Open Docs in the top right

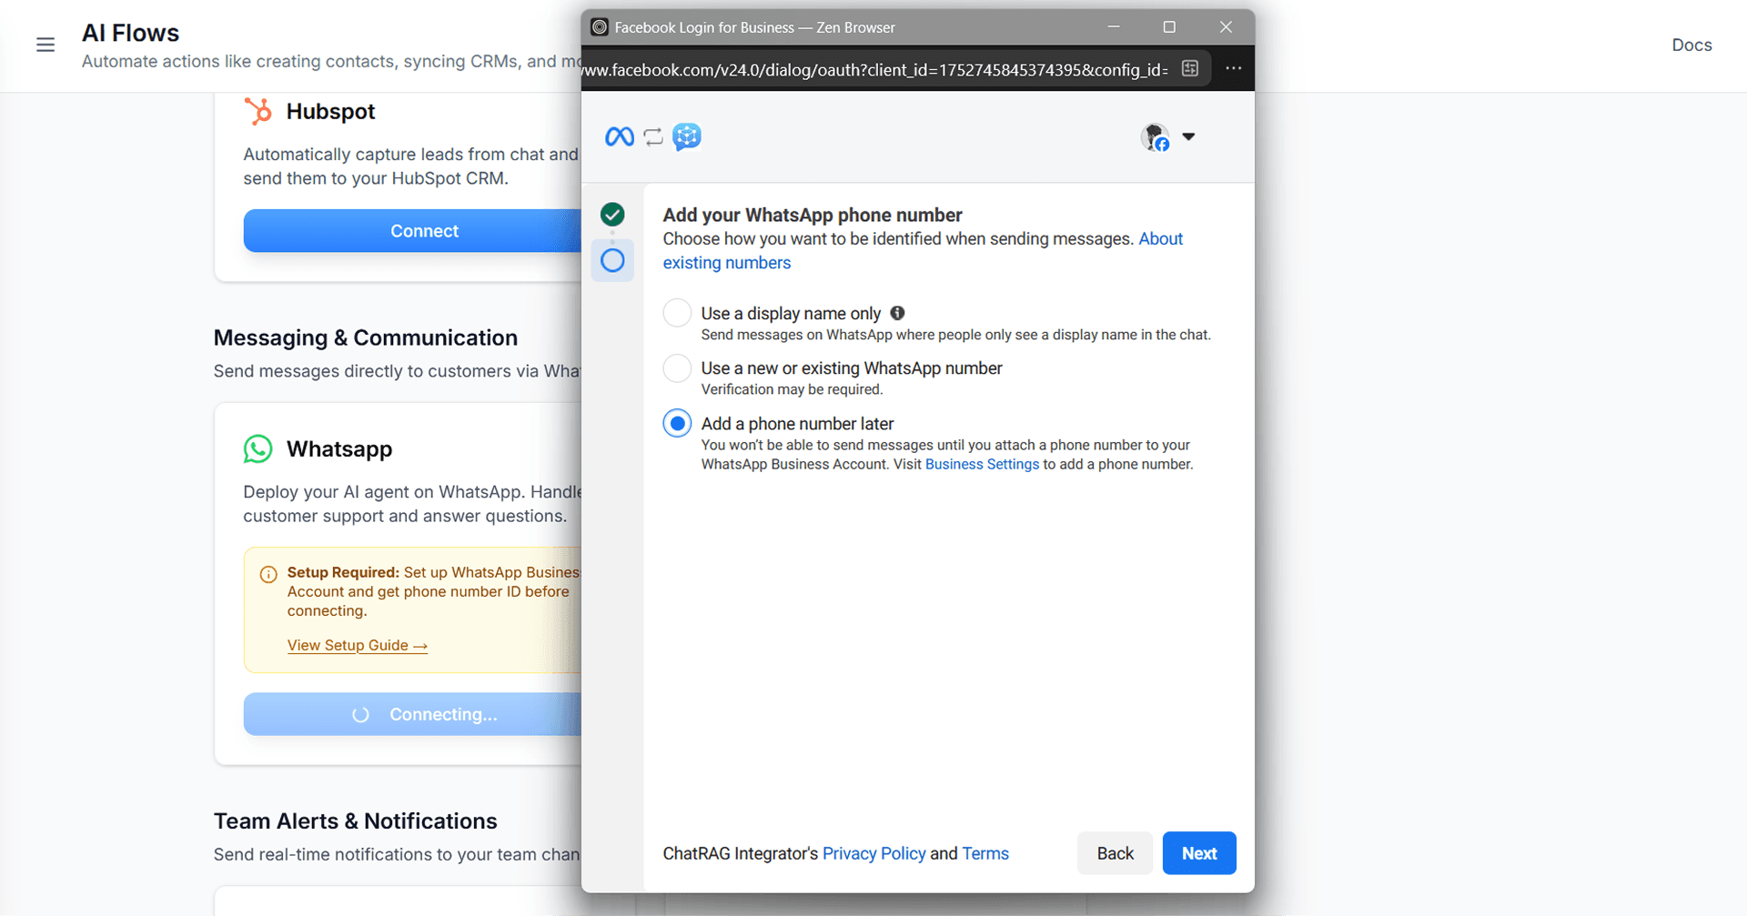coord(1691,45)
